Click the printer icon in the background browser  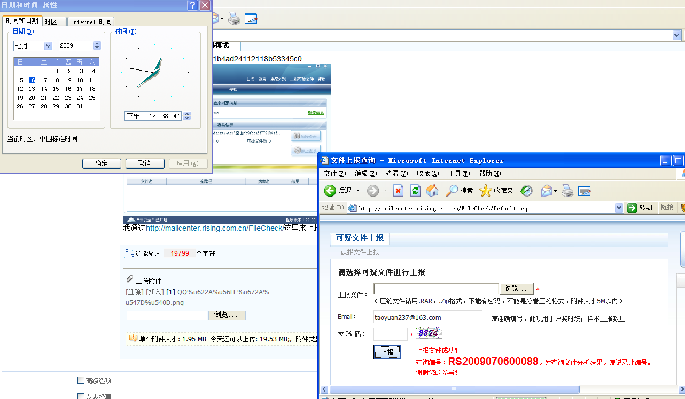(x=234, y=18)
